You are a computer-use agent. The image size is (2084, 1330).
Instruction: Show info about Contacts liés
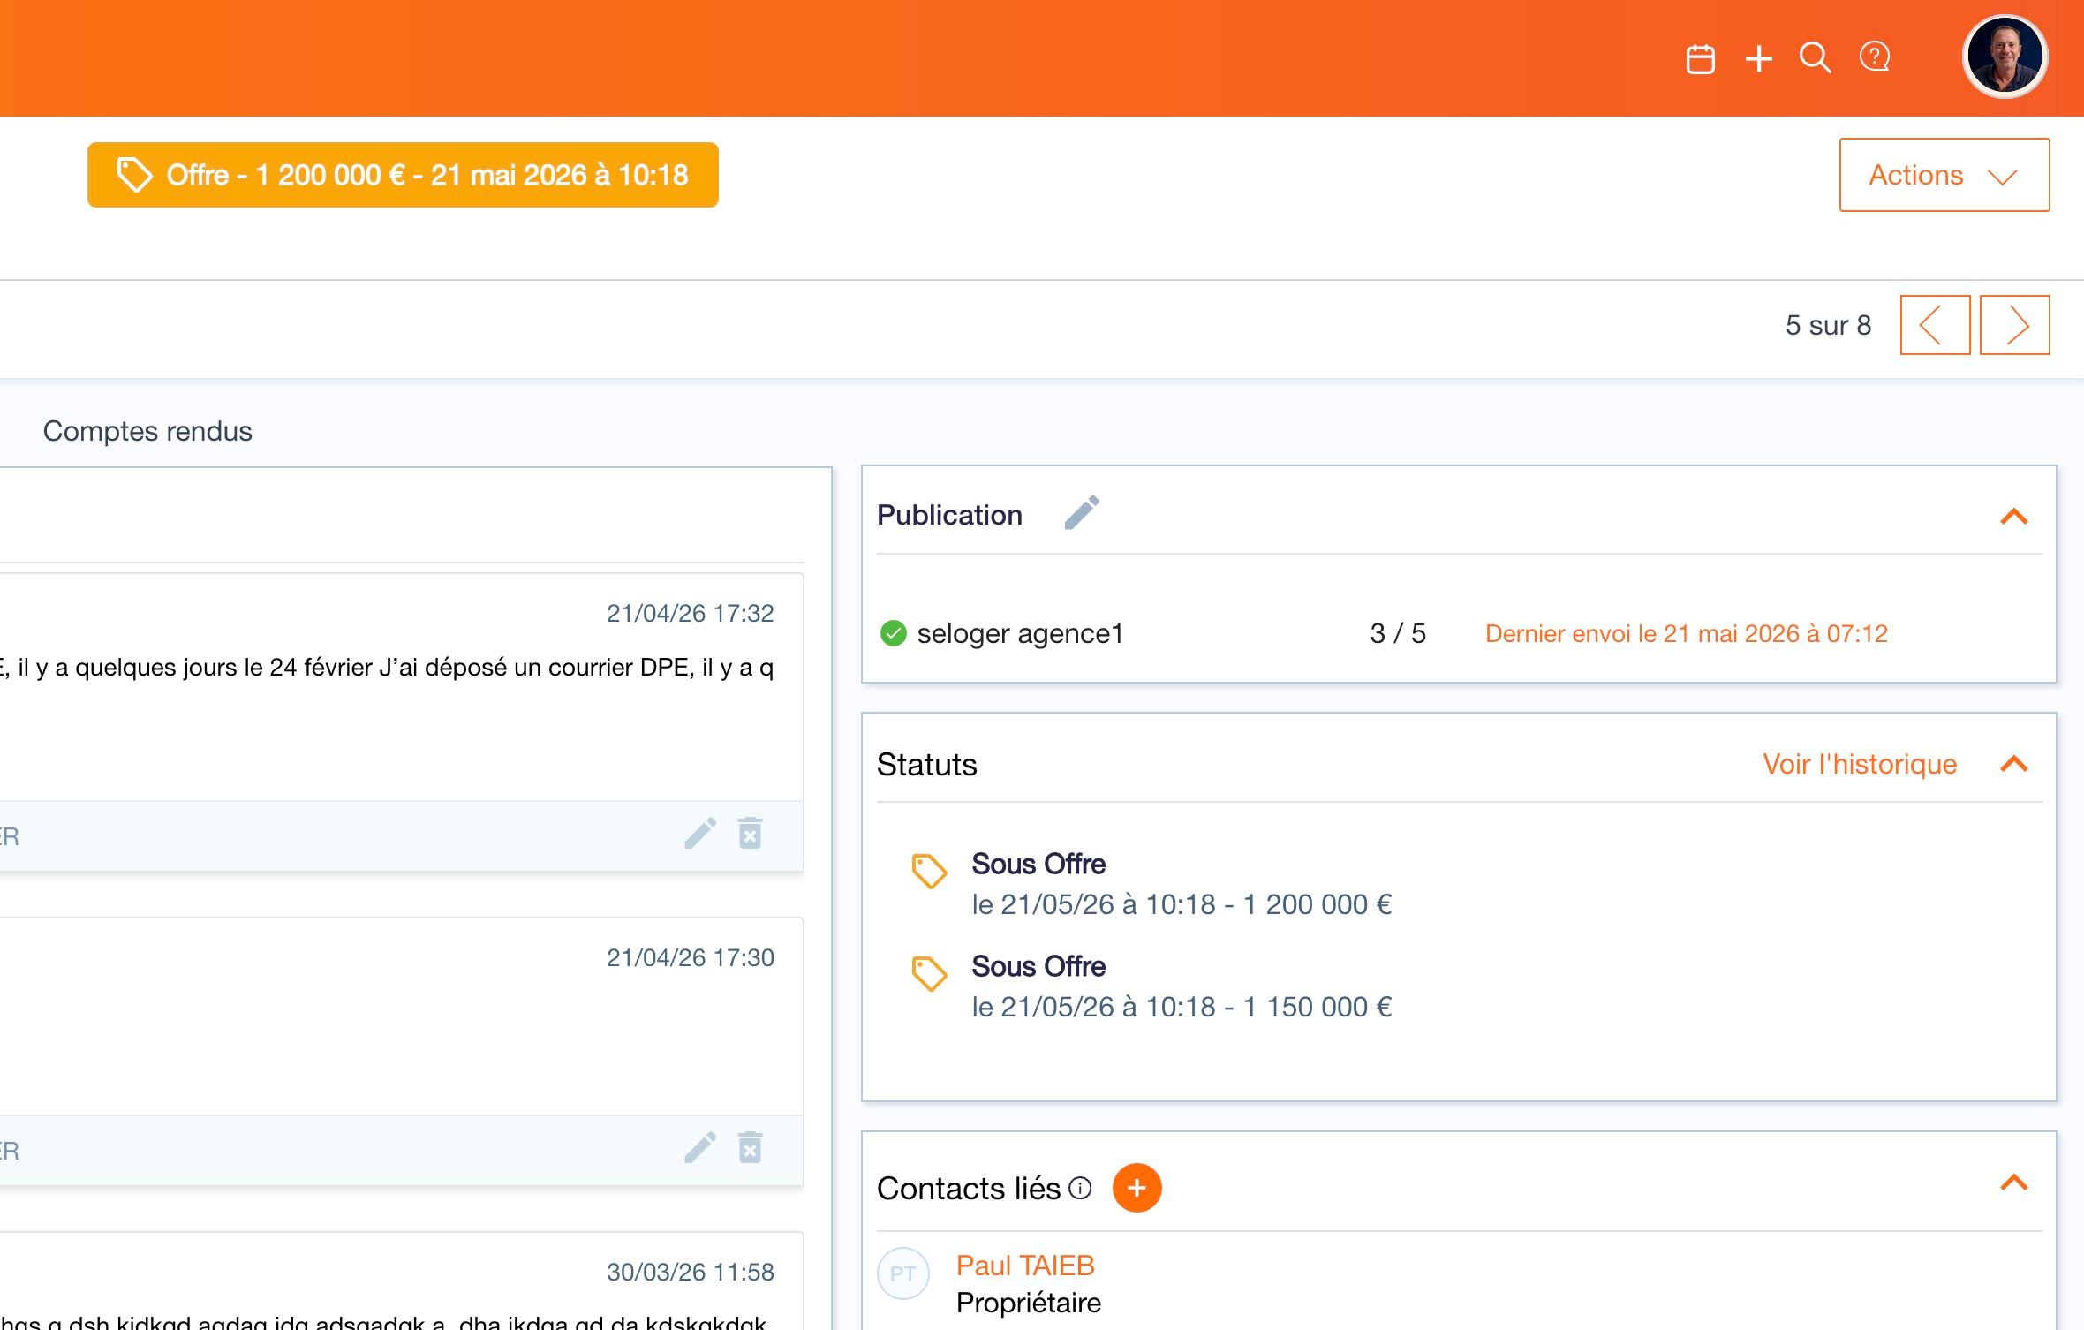click(1080, 1188)
